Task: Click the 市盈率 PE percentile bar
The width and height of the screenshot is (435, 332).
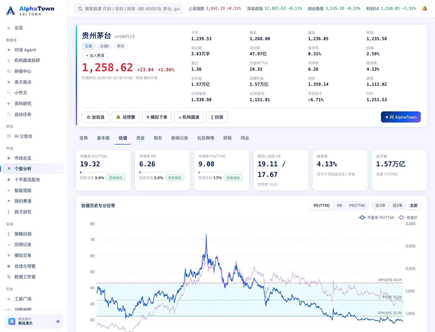Action: click(x=103, y=172)
